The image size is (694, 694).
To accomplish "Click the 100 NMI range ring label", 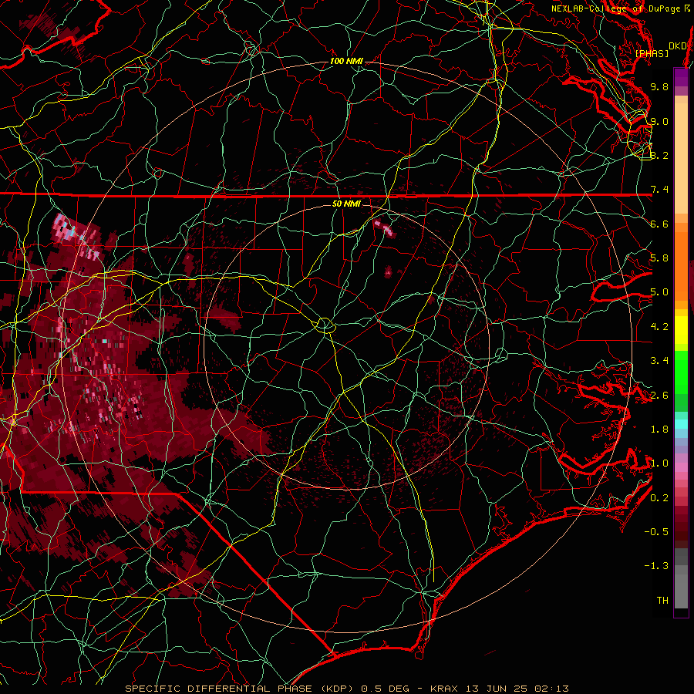I will [346, 61].
